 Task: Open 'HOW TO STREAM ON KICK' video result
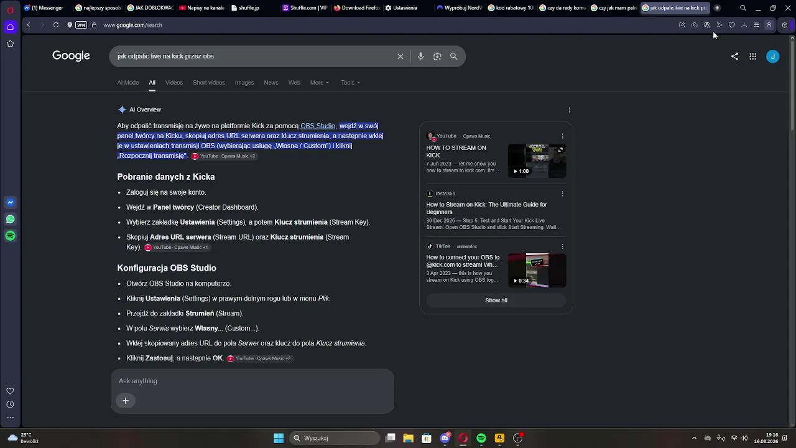(456, 152)
